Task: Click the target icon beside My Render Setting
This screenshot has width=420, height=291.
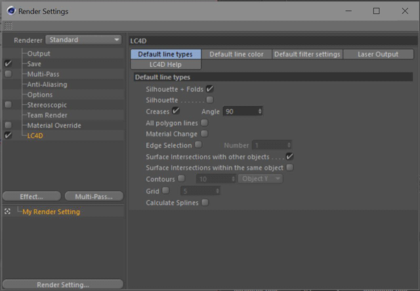Action: 7,212
